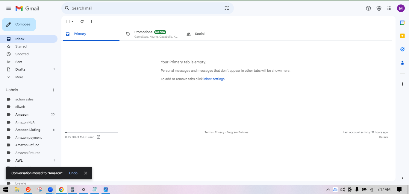Open the Windows Start menu

coord(5,190)
